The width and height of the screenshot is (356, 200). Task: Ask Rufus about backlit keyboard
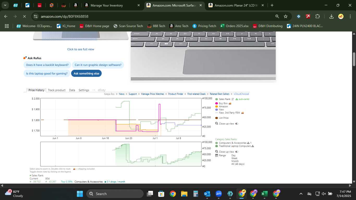click(47, 65)
